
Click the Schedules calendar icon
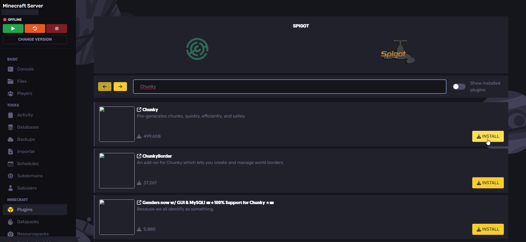click(11, 164)
